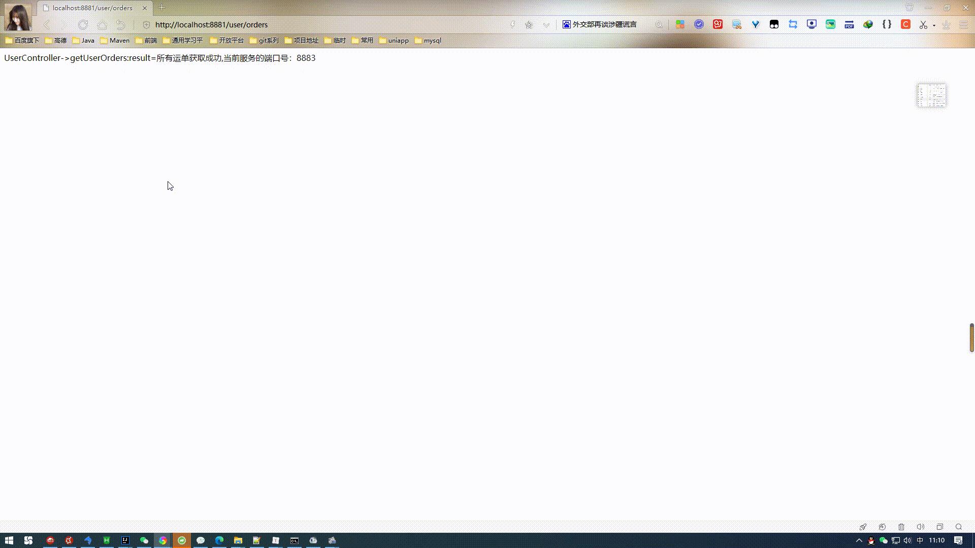Click the lightning speed-mode icon in the address bar
The width and height of the screenshot is (975, 548).
point(513,24)
